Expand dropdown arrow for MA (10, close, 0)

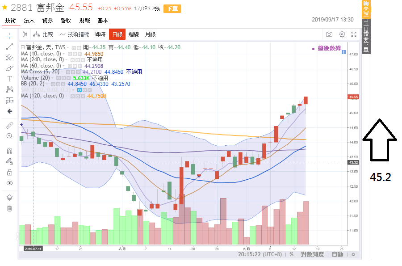[x=64, y=54]
